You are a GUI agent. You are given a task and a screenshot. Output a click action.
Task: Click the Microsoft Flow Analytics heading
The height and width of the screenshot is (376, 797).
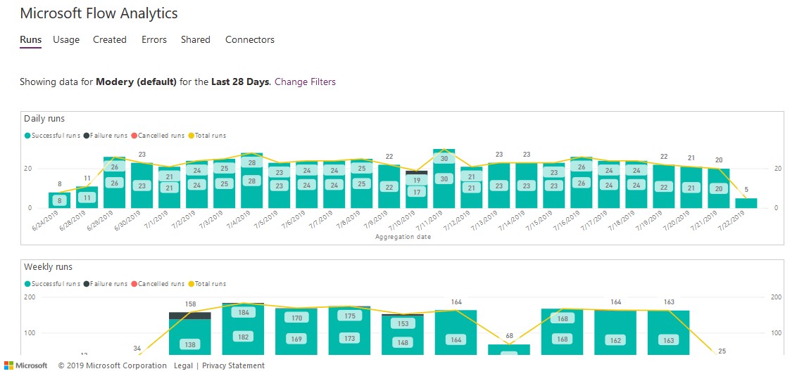tap(99, 13)
